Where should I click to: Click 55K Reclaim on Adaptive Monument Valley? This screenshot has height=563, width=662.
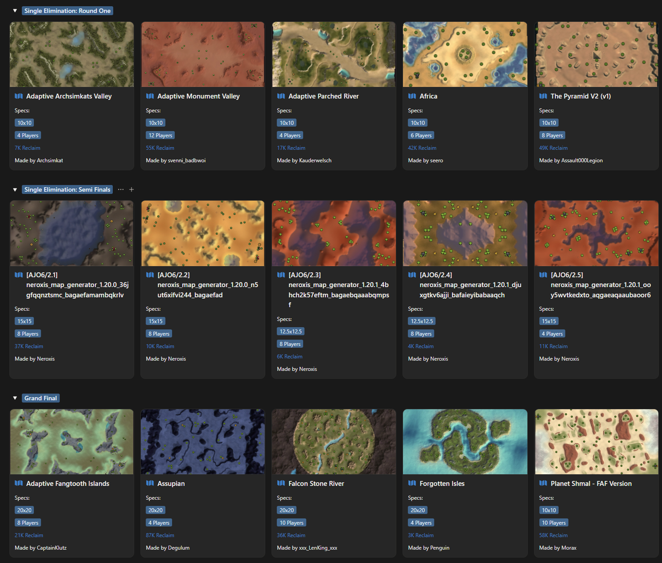(x=160, y=148)
